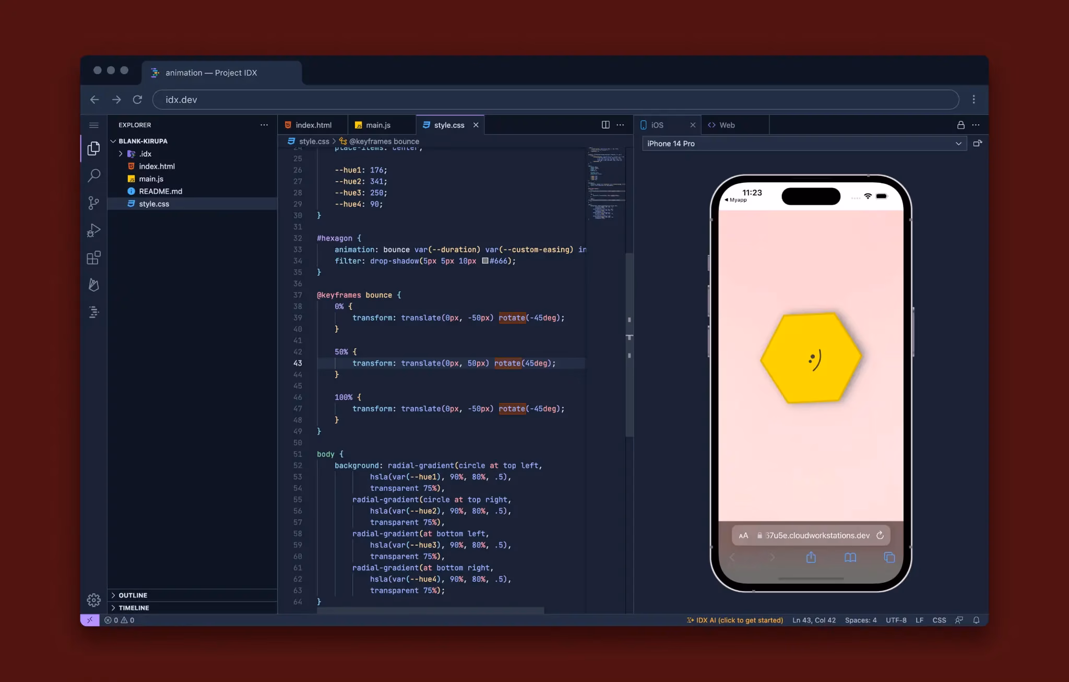Open Run and Debug view
This screenshot has height=682, width=1069.
tap(94, 230)
